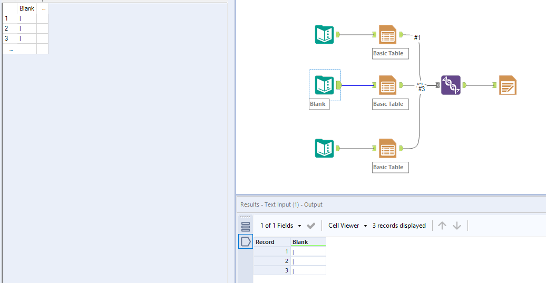Screen dimensions: 546x283
Task: Select the bottom Text Input tool icon
Action: pos(324,148)
